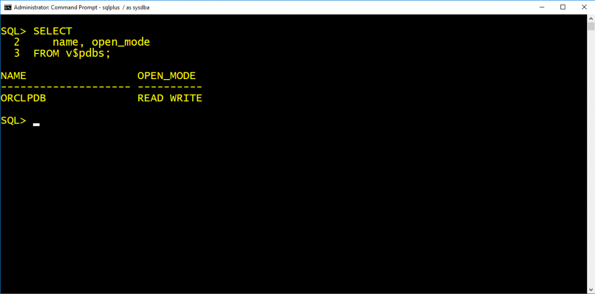Minimize the Command Prompt window
The width and height of the screenshot is (595, 294).
tap(543, 7)
